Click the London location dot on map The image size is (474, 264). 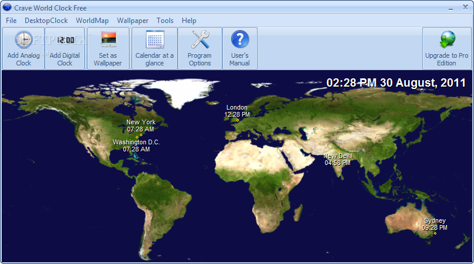pos(238,120)
